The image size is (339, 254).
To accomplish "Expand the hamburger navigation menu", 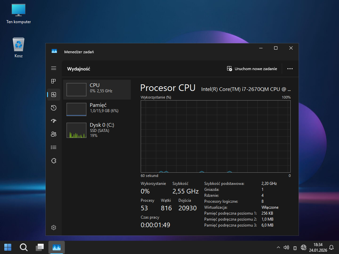I will [x=54, y=68].
